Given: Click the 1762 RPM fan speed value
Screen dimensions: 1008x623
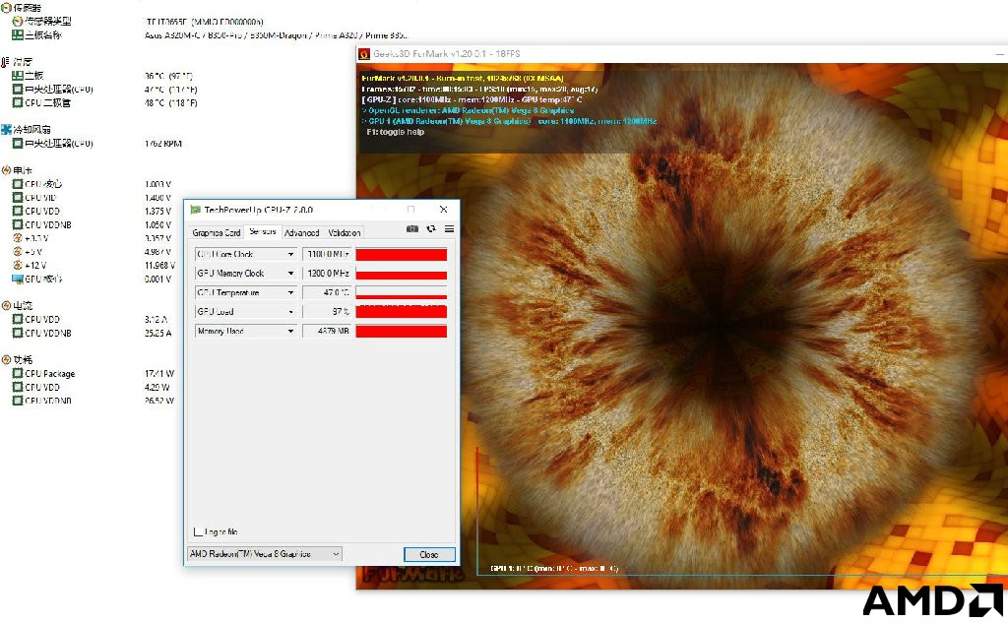Looking at the screenshot, I should [163, 144].
